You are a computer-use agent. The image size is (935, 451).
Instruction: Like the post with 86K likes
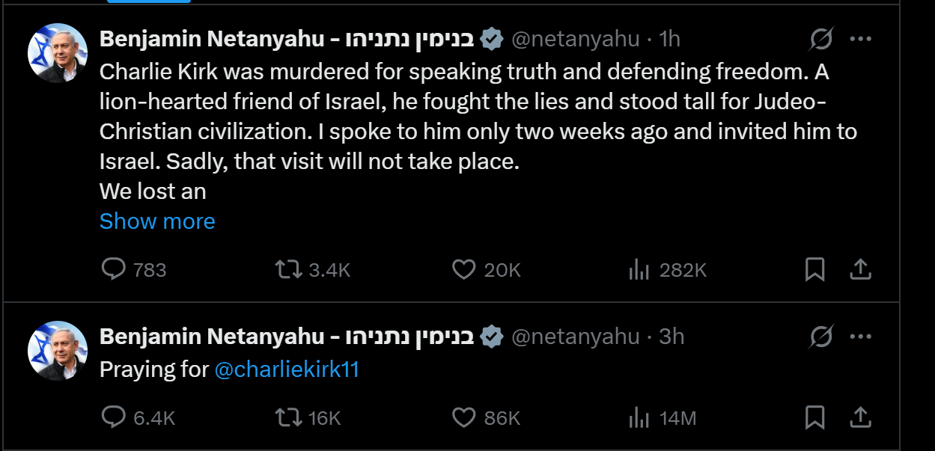[x=464, y=417]
